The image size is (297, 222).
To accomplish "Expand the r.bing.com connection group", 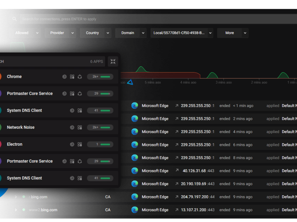I will tap(16, 197).
